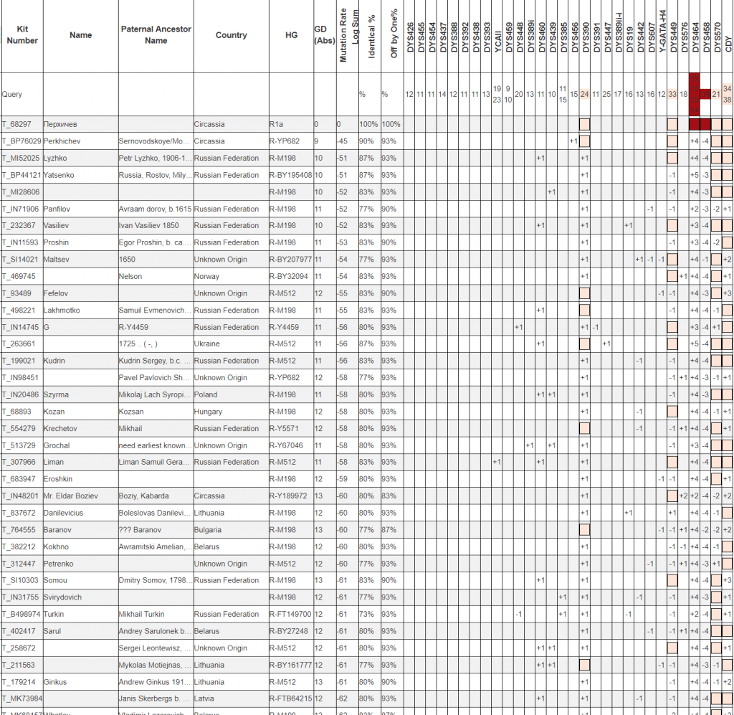Click the Bulgaria country cell
The height and width of the screenshot is (715, 734).
tap(209, 530)
